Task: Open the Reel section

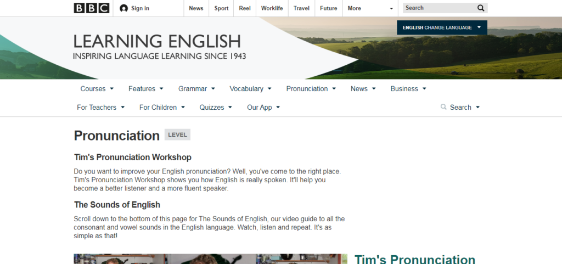Action: pyautogui.click(x=245, y=8)
